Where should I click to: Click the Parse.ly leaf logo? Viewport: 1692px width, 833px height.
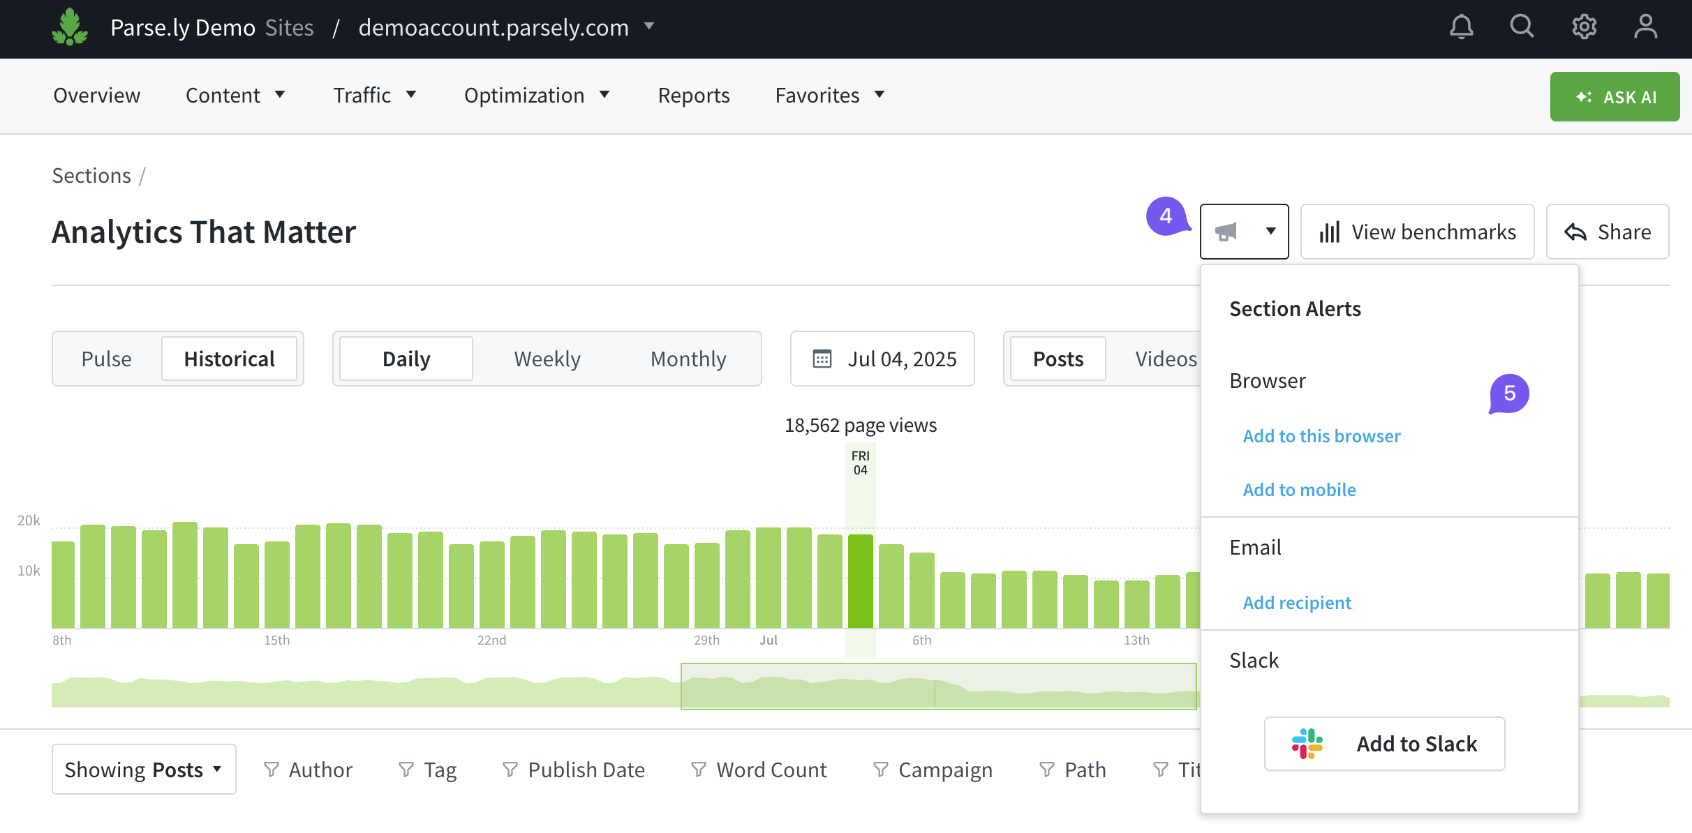click(x=70, y=27)
